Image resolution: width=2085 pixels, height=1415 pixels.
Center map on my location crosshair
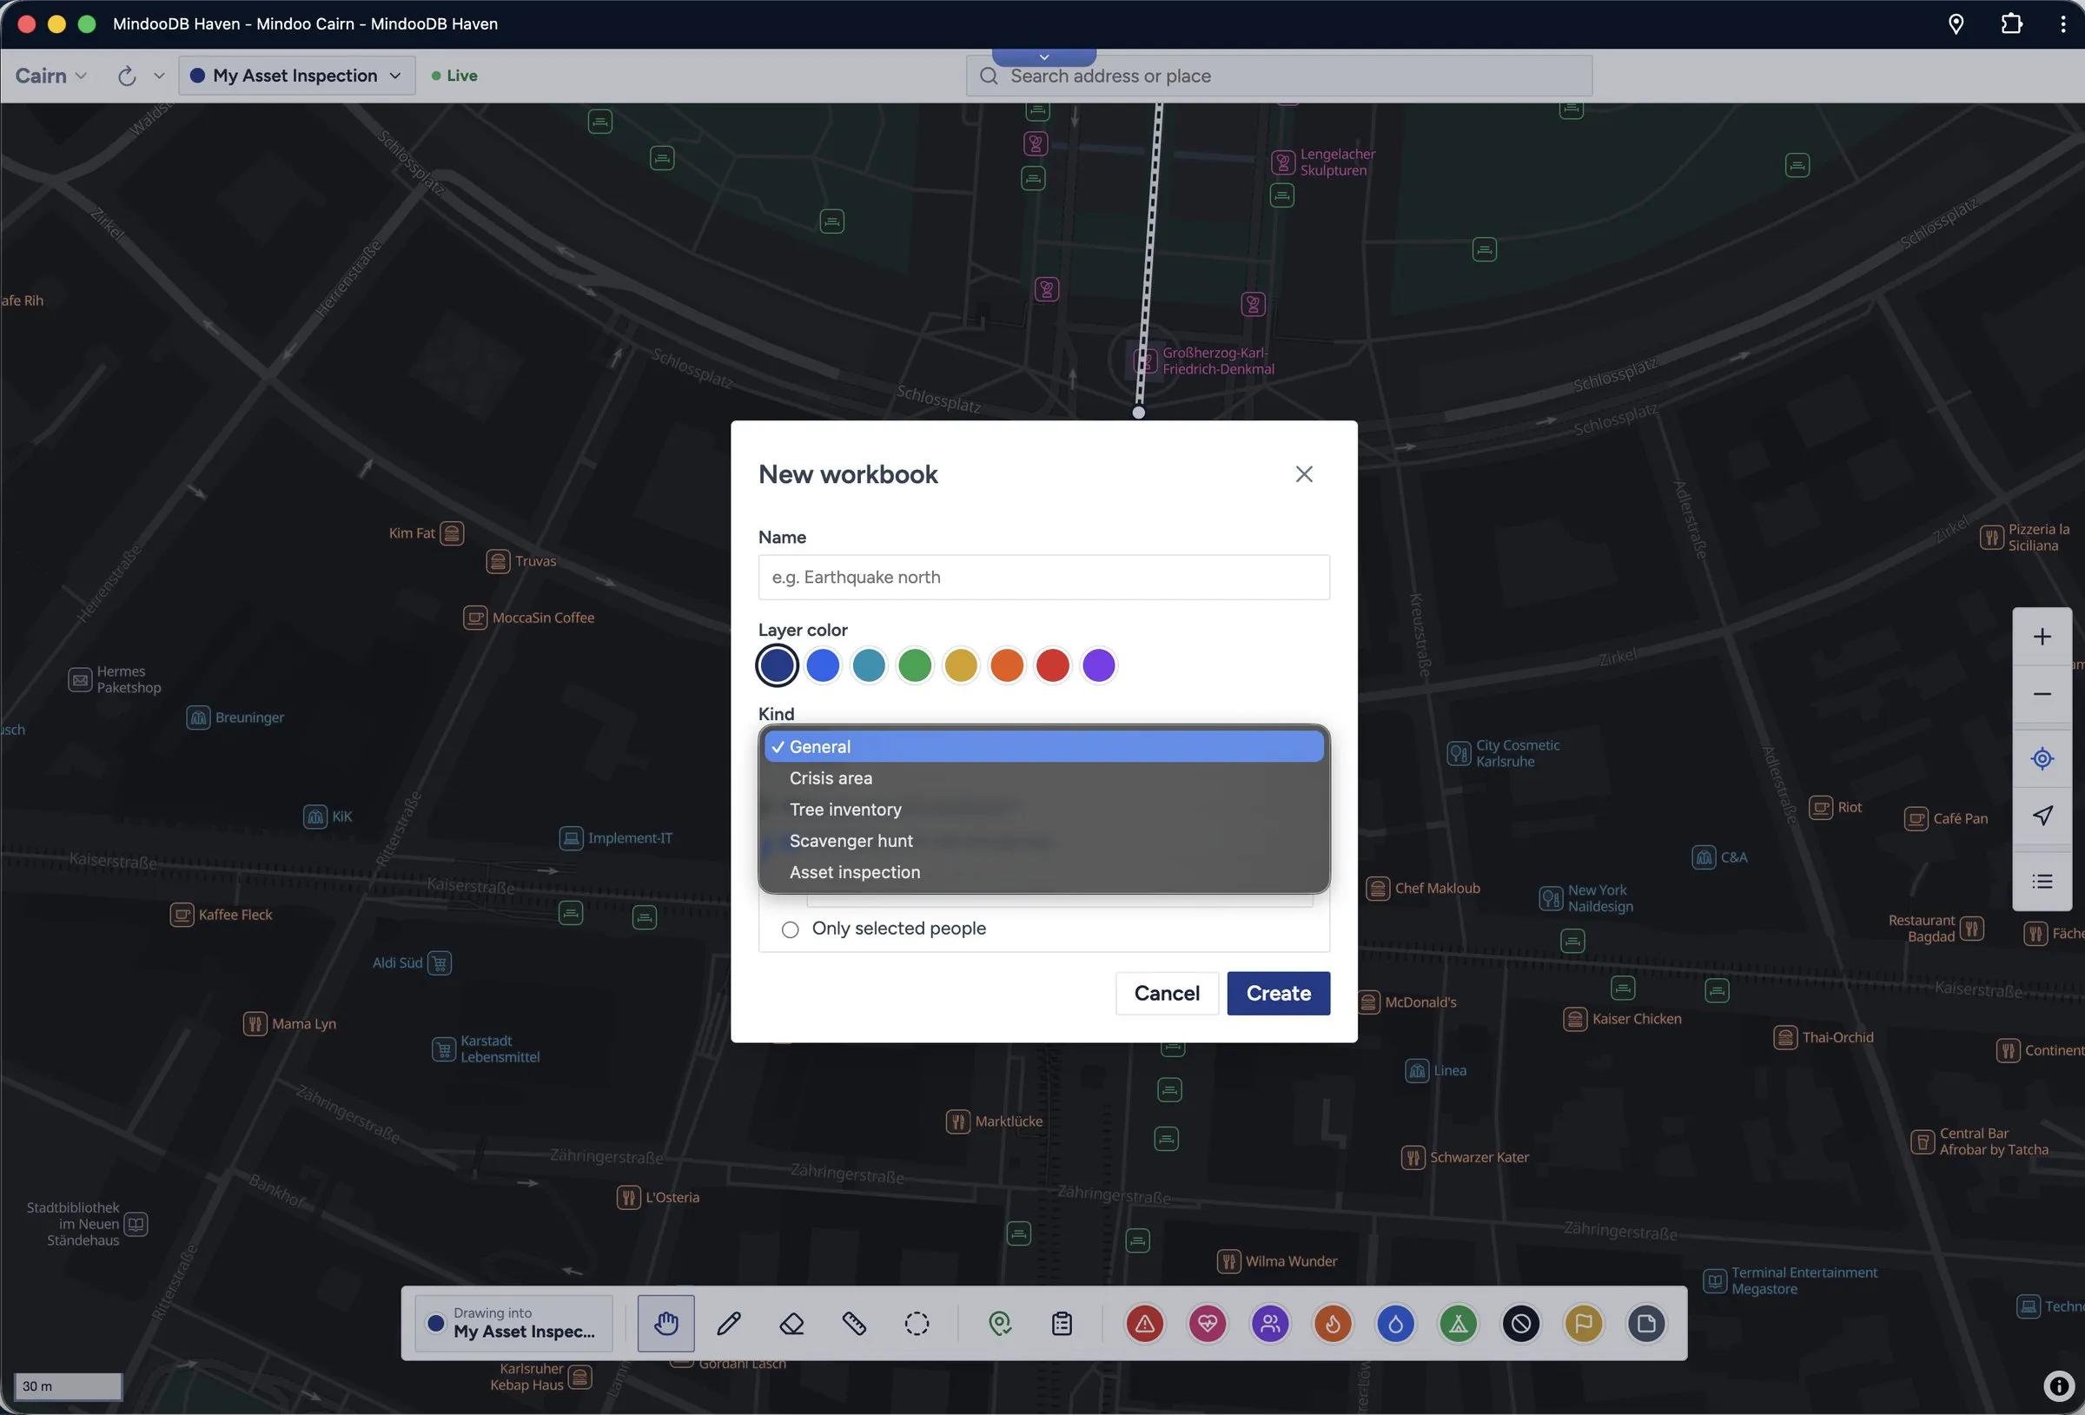click(x=2042, y=758)
